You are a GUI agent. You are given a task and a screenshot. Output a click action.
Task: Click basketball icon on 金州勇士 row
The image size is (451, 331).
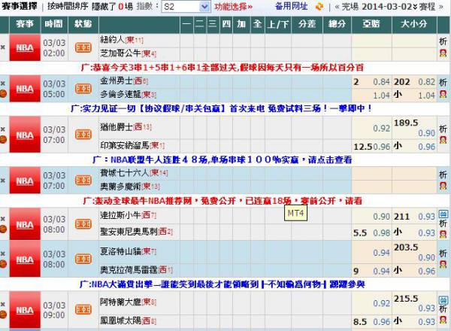[x=3, y=94]
